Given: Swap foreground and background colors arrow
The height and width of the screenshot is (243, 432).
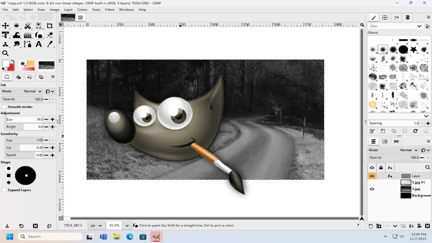Looking at the screenshot, I should (13, 61).
